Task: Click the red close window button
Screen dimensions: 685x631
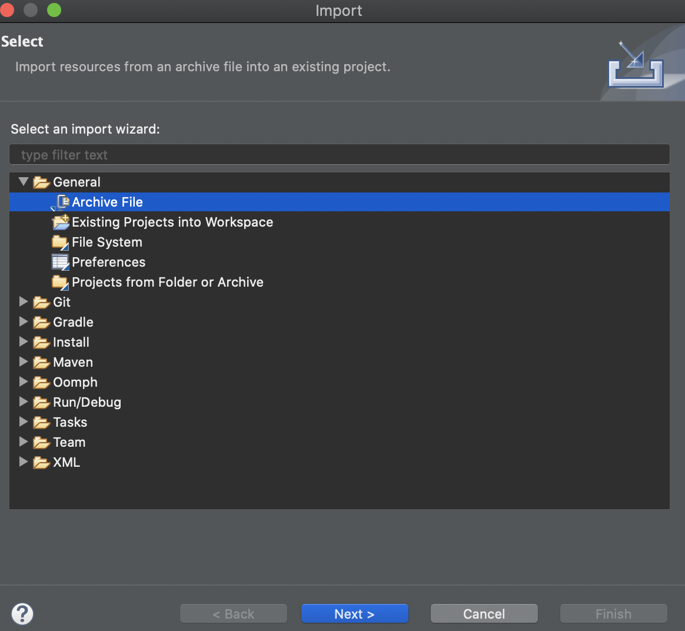Action: tap(8, 10)
